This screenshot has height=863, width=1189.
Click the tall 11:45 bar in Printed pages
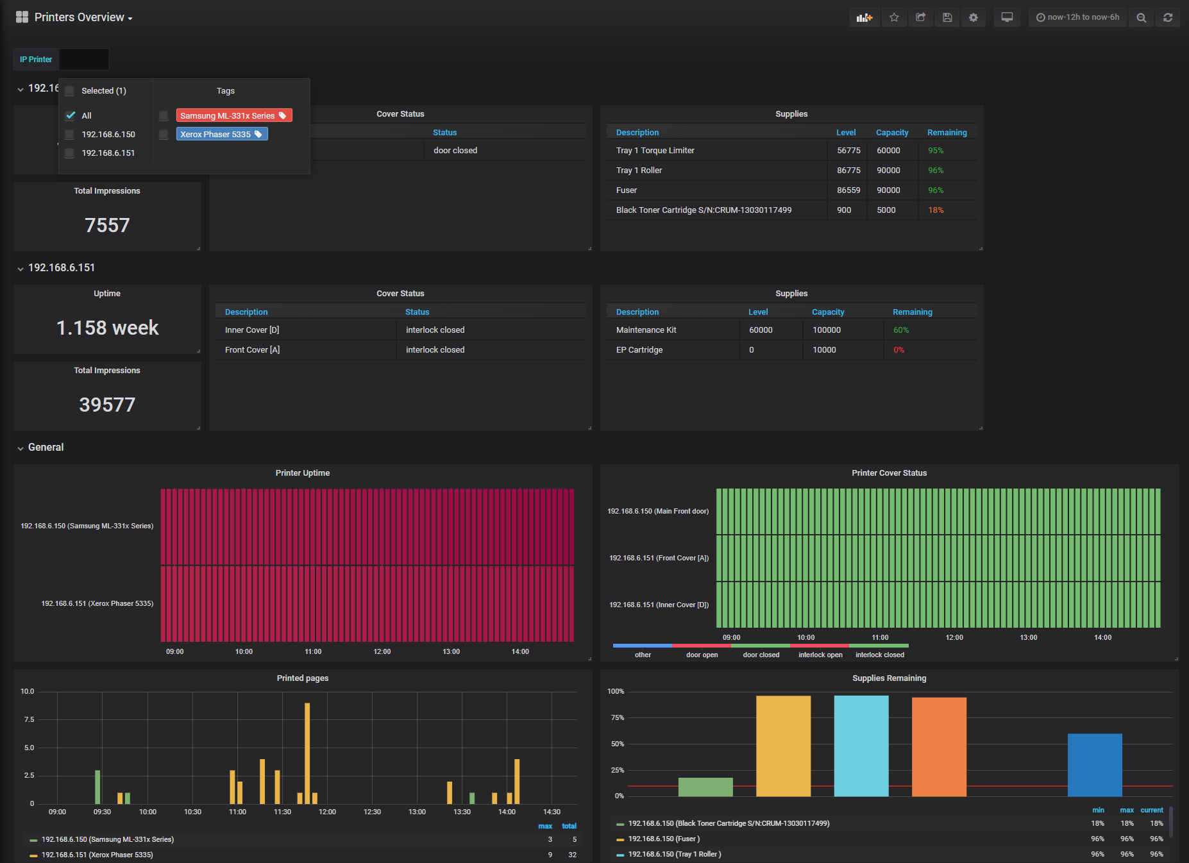pyautogui.click(x=307, y=753)
